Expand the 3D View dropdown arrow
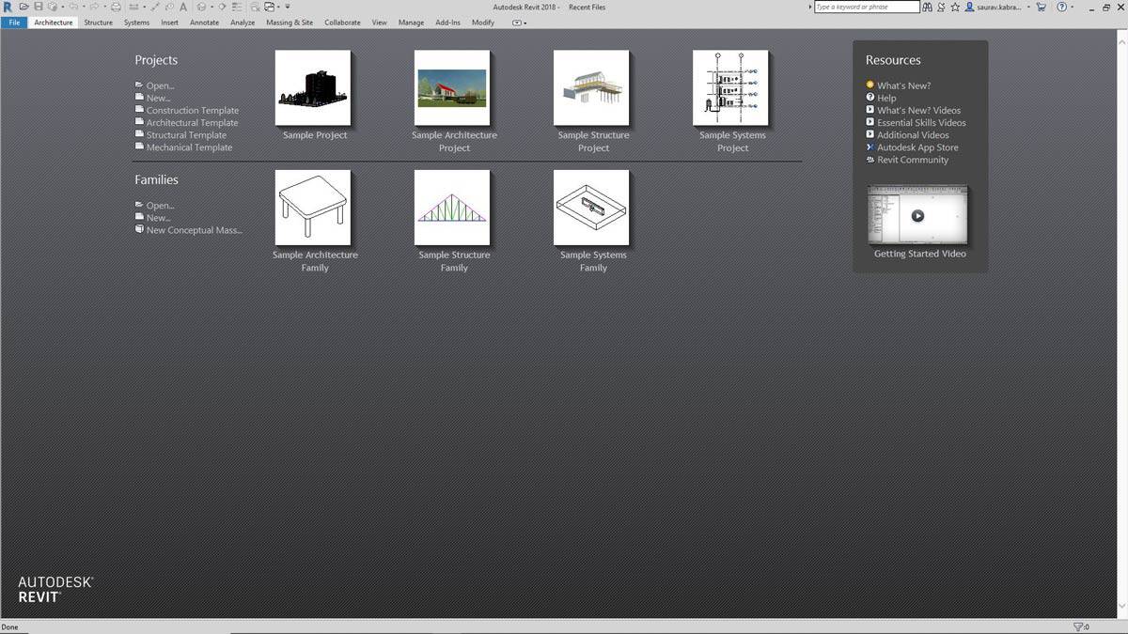Image resolution: width=1128 pixels, height=634 pixels. pos(211,7)
